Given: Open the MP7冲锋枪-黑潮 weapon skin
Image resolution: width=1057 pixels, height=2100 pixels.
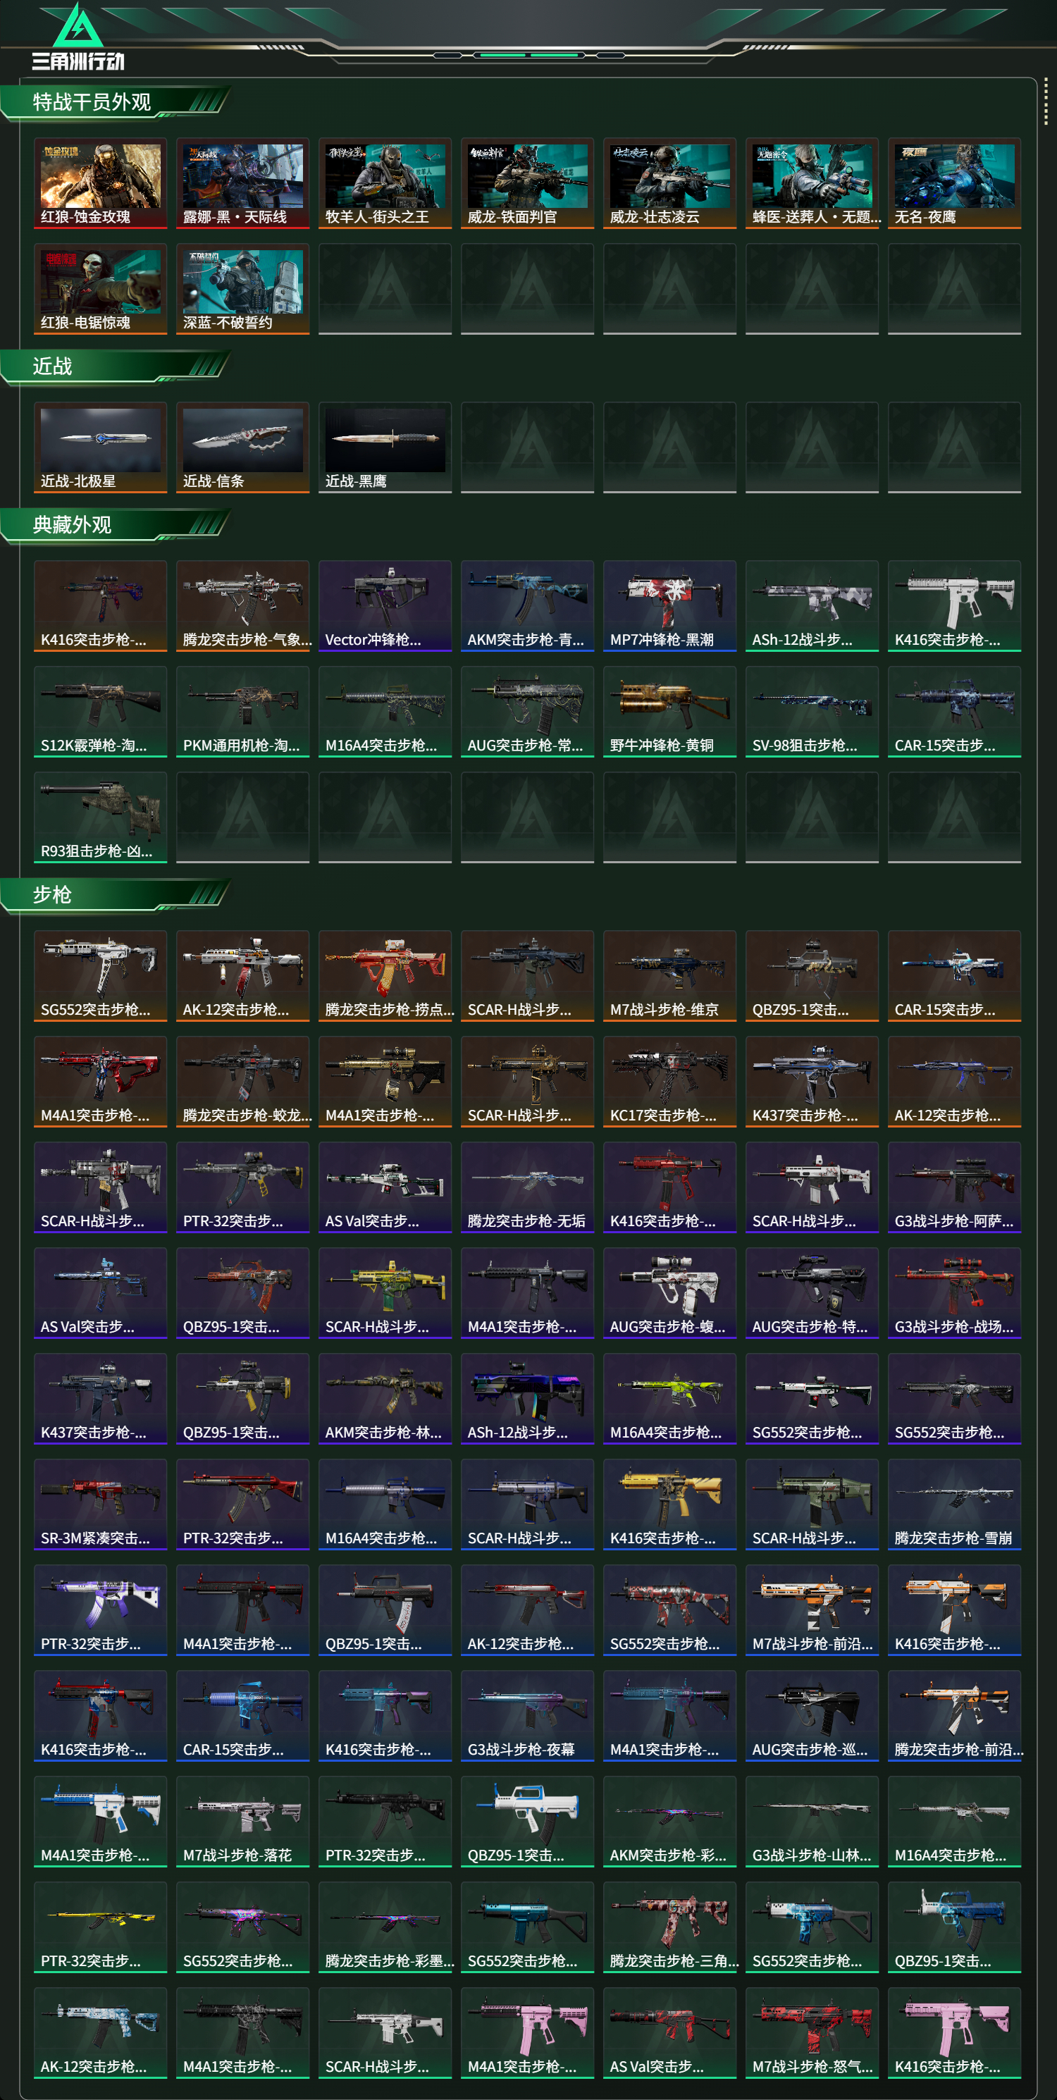Looking at the screenshot, I should 670,606.
